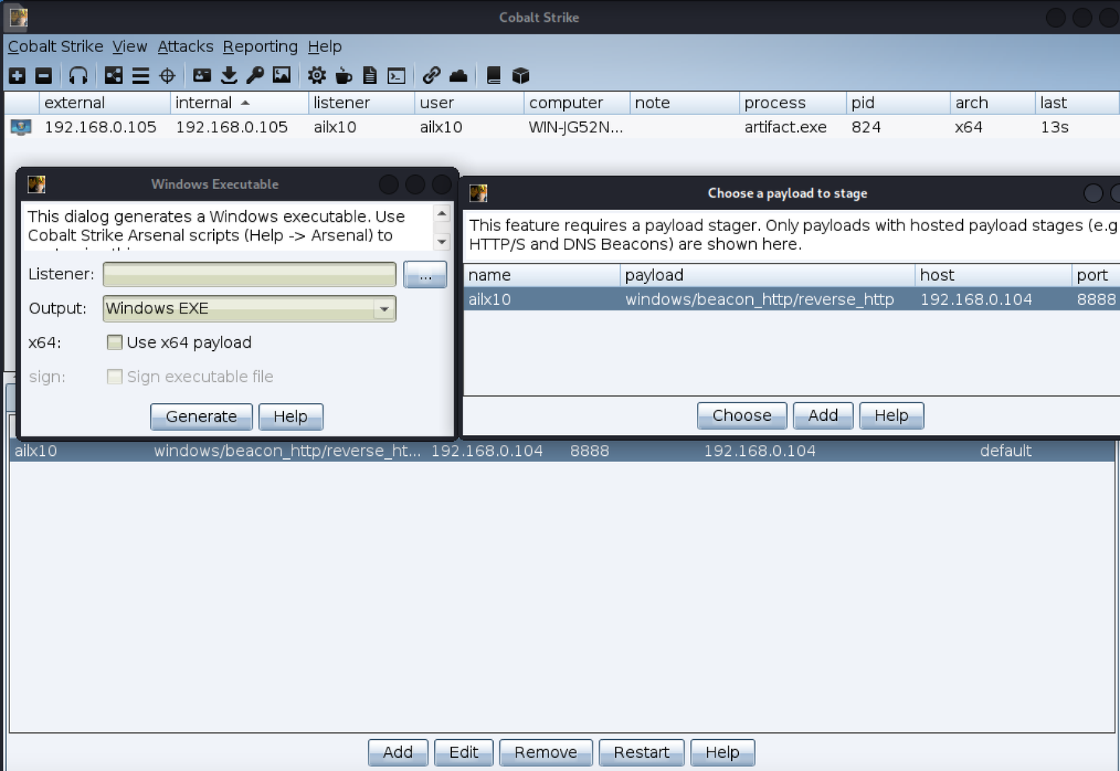
Task: Enable the Use x64 payload checkbox
Action: (114, 342)
